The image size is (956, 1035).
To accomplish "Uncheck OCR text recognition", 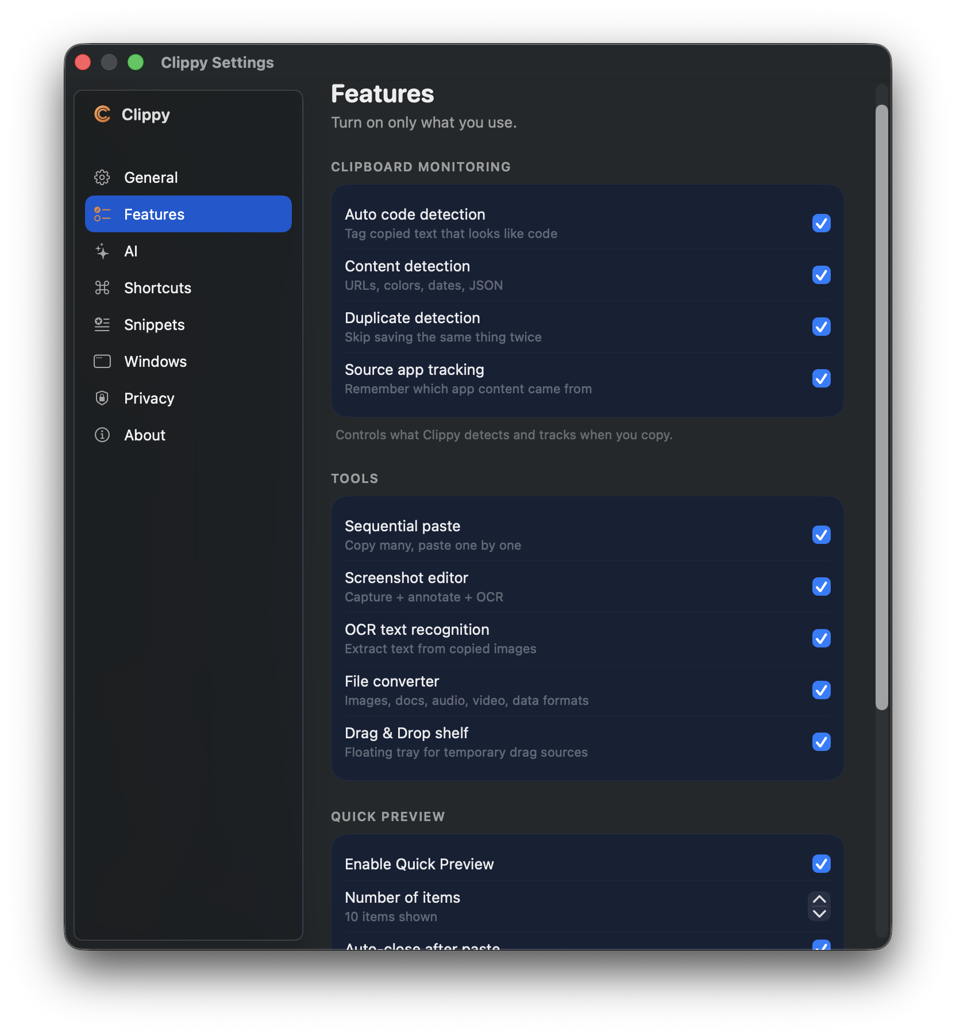I will click(822, 638).
